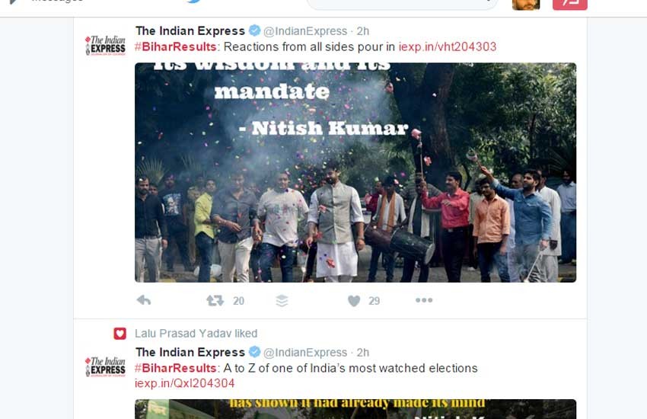Like the tweet showing 29 likes

click(354, 301)
